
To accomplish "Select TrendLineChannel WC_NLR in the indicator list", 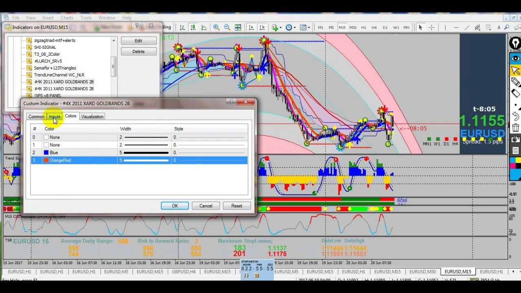I will click(59, 75).
